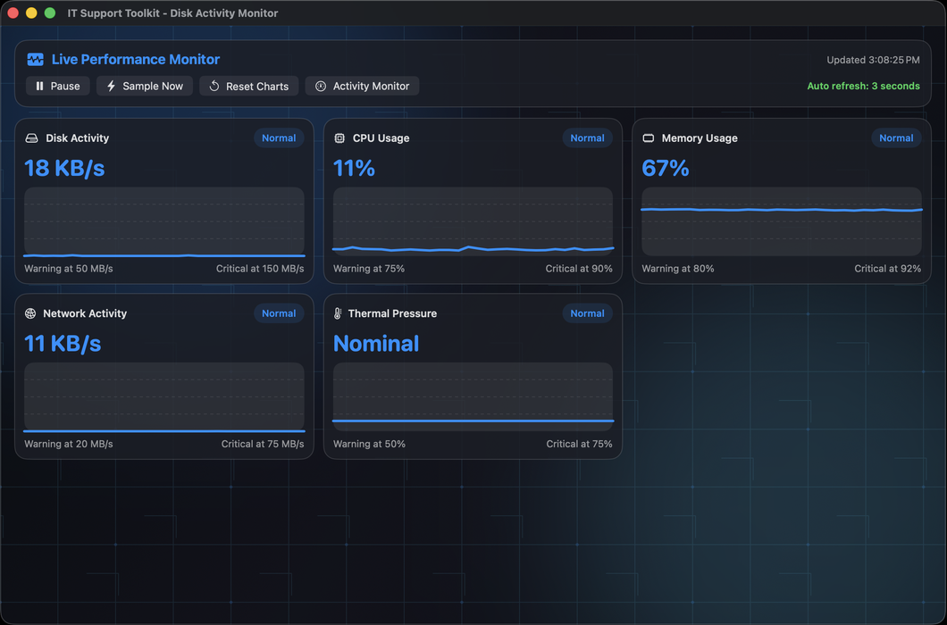Screen dimensions: 947x625
Task: Take a sample with Sample Now
Action: tap(145, 87)
